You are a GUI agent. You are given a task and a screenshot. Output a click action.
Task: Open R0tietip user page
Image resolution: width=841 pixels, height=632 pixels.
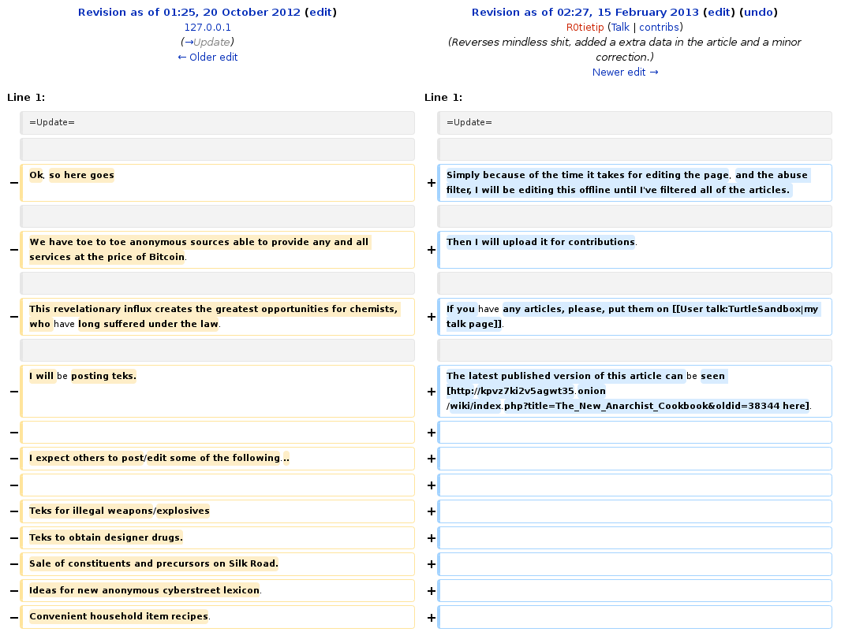[x=585, y=27]
